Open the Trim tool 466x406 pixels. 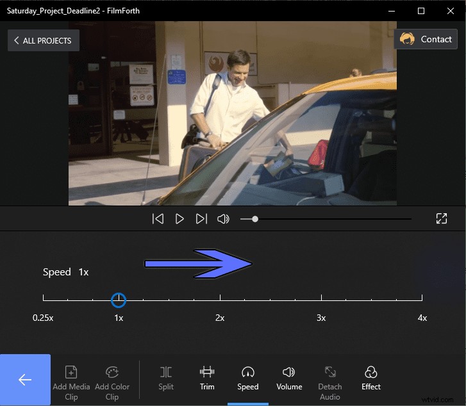point(207,378)
